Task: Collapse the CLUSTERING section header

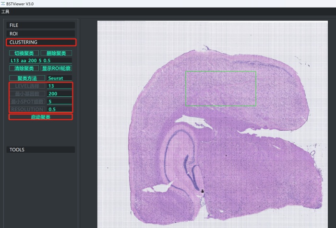Action: (41, 42)
